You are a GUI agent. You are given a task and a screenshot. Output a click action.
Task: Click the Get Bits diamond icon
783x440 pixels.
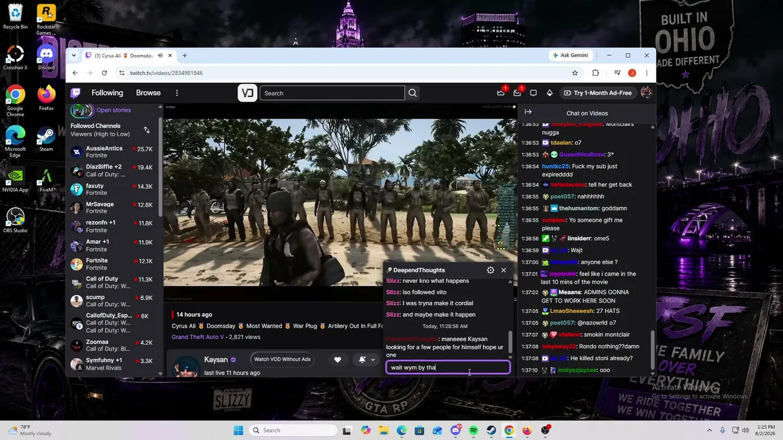549,93
